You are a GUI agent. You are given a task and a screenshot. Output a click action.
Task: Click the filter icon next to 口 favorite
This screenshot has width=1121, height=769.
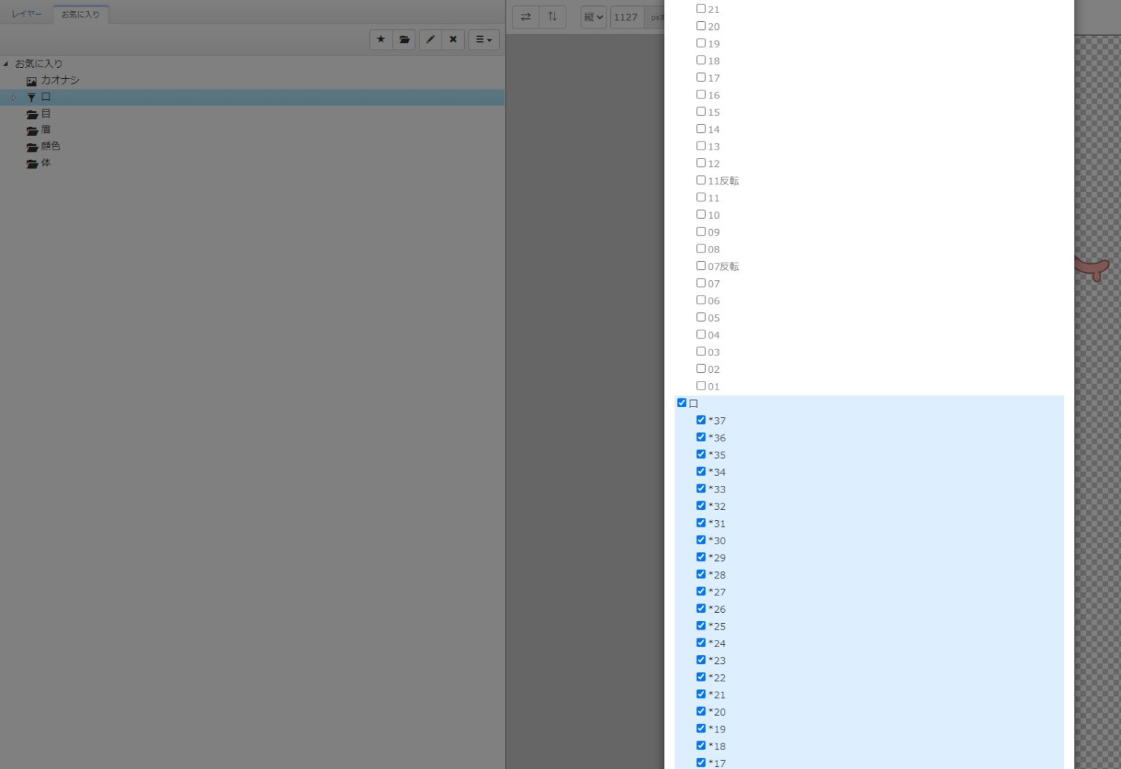(x=31, y=97)
